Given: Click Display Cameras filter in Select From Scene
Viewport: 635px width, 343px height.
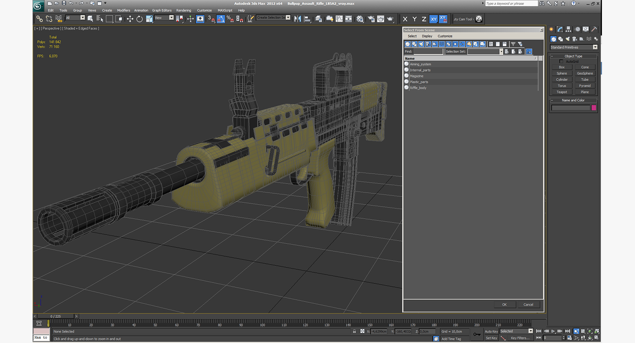Looking at the screenshot, I should 428,44.
